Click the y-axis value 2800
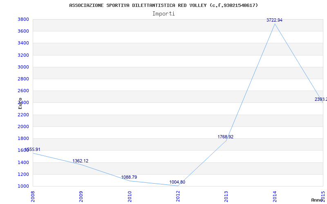 pos(23,79)
